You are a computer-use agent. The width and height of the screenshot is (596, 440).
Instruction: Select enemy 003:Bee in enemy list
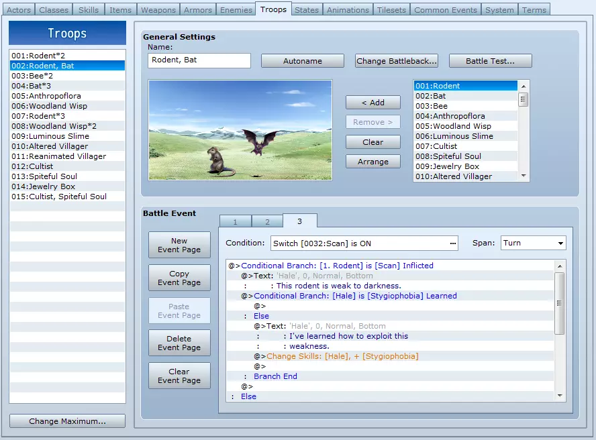tap(466, 106)
